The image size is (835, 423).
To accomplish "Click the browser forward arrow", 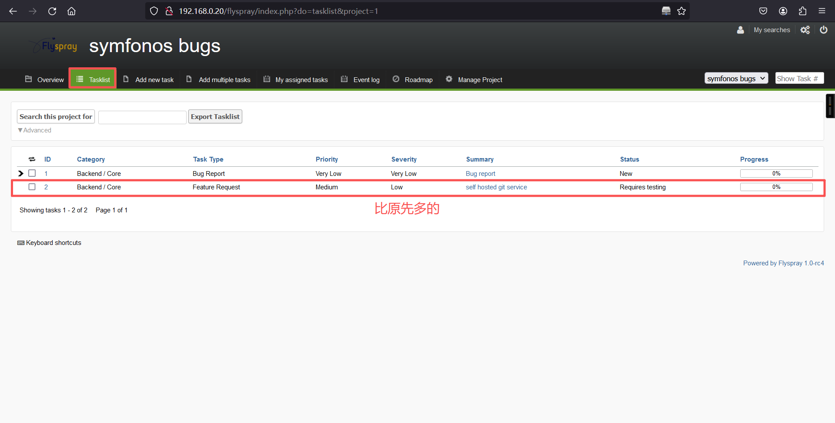I will click(x=33, y=11).
